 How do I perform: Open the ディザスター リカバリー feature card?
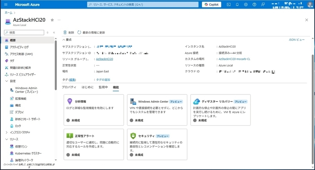pyautogui.click(x=220, y=110)
